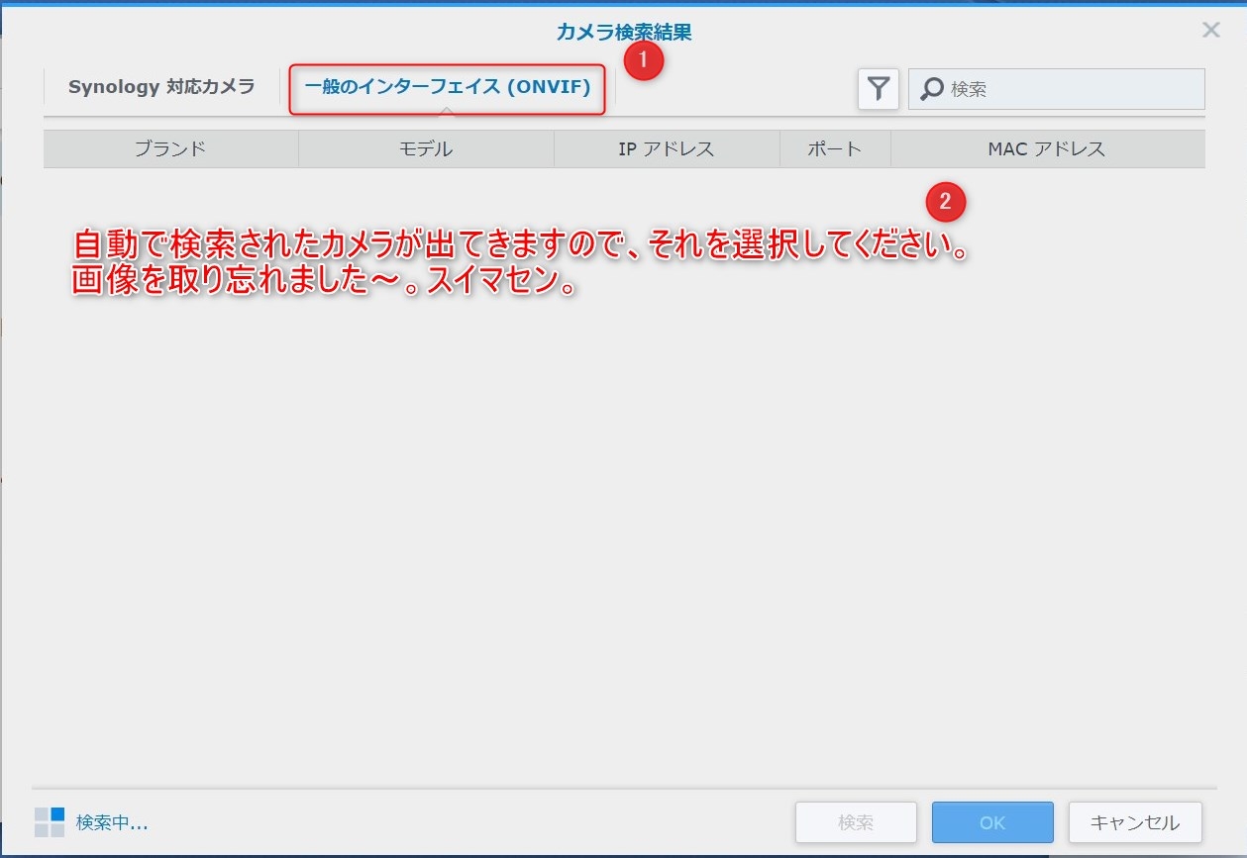This screenshot has width=1247, height=858.
Task: Sort by IP アドレス column header
Action: click(x=666, y=149)
